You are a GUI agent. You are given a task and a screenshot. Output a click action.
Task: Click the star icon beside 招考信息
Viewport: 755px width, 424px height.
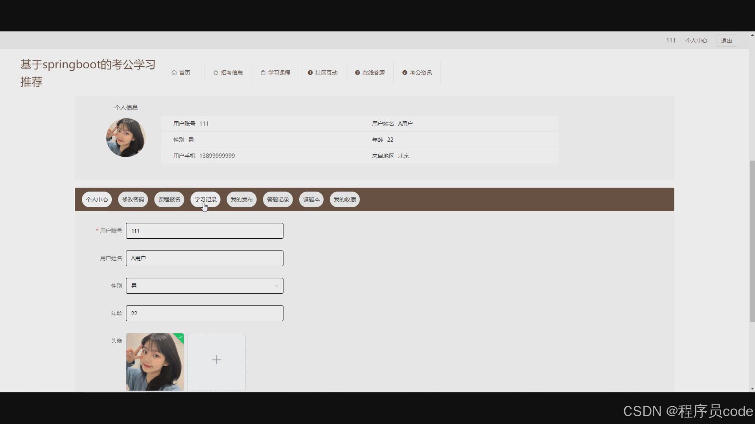[215, 73]
